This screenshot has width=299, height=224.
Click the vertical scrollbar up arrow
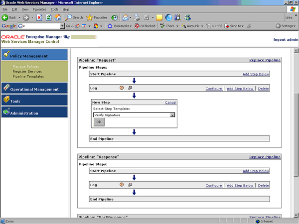(x=296, y=51)
